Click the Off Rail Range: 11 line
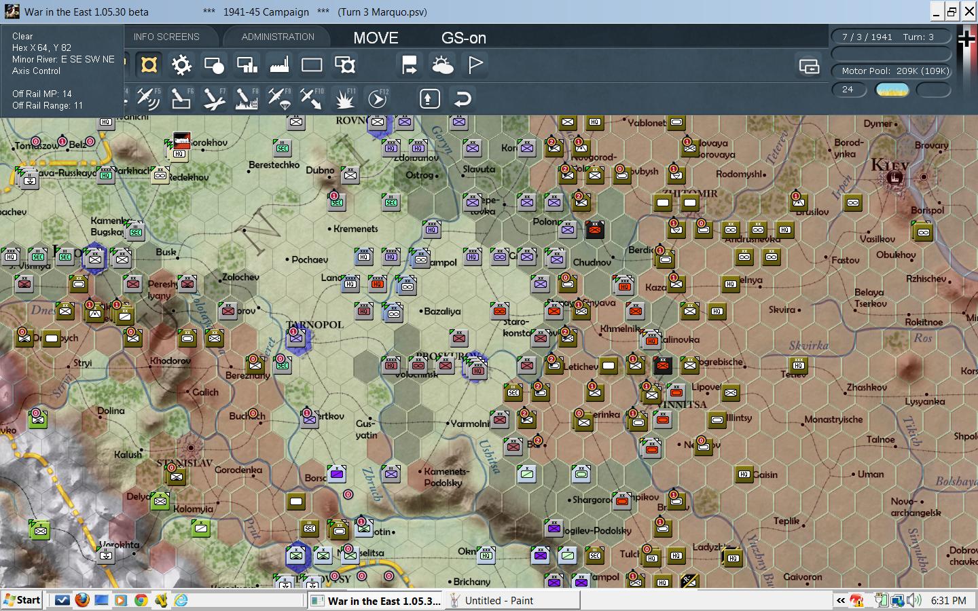Viewport: 978px width, 611px height. [x=47, y=105]
